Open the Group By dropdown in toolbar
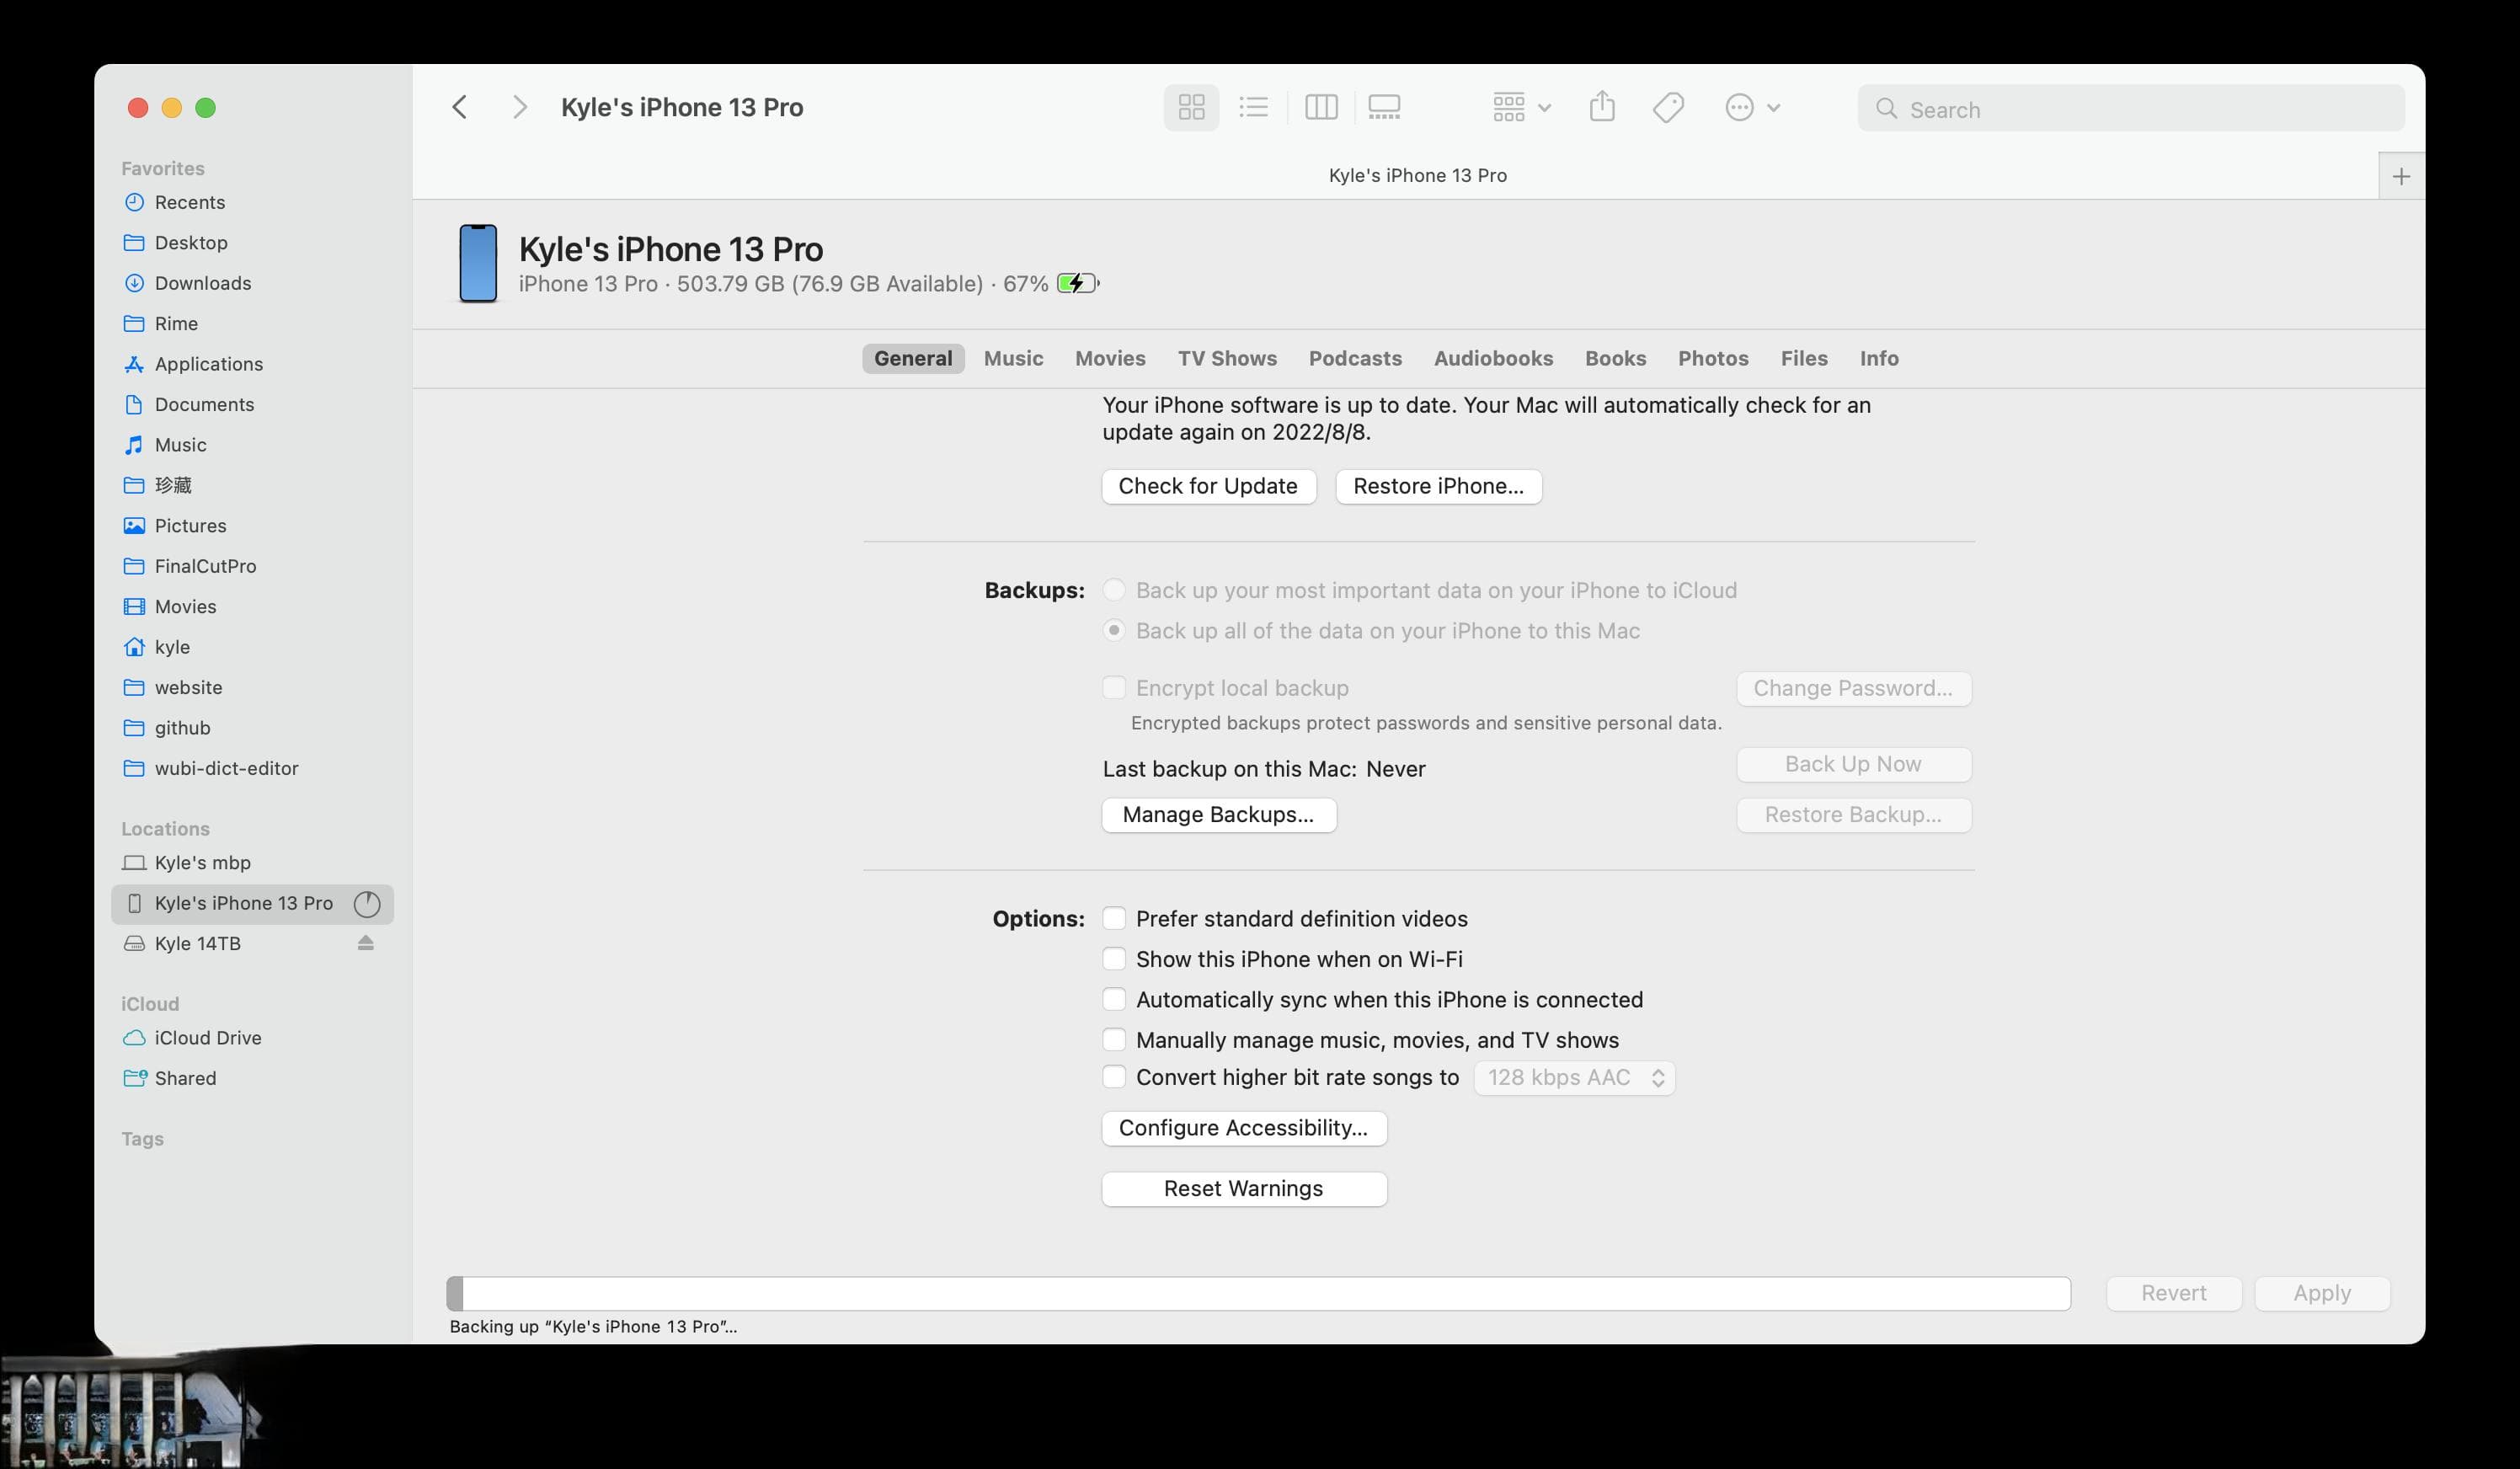This screenshot has width=2520, height=1469. (1521, 108)
